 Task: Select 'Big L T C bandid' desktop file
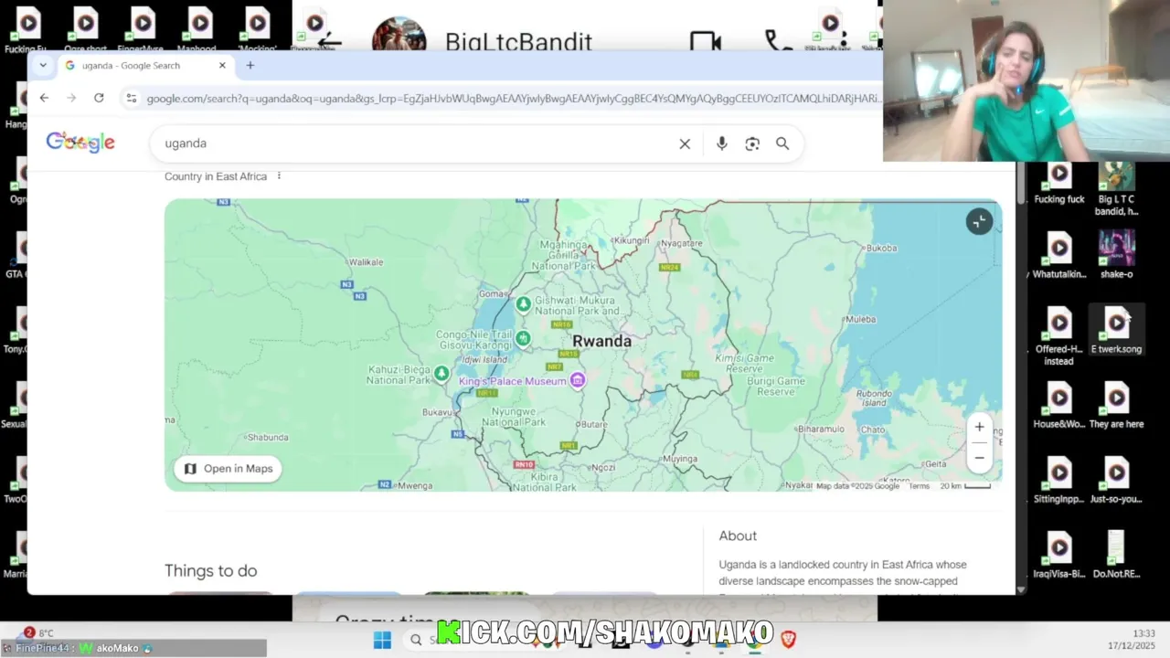[x=1116, y=188]
